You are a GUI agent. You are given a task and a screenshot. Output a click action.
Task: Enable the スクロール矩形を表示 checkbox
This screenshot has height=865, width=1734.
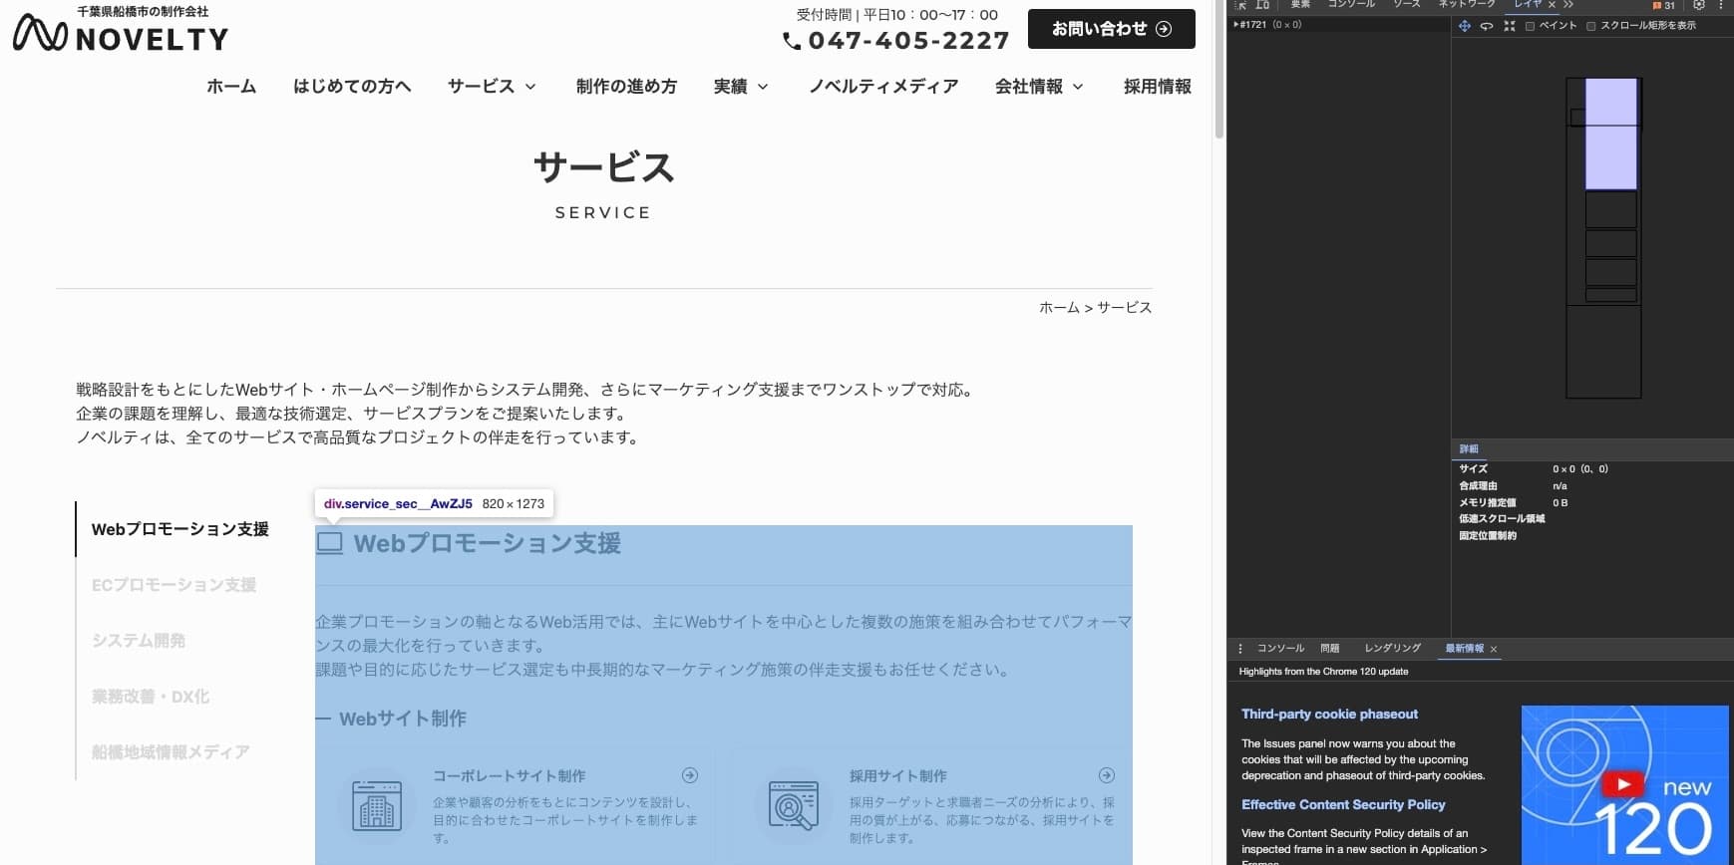click(1591, 27)
